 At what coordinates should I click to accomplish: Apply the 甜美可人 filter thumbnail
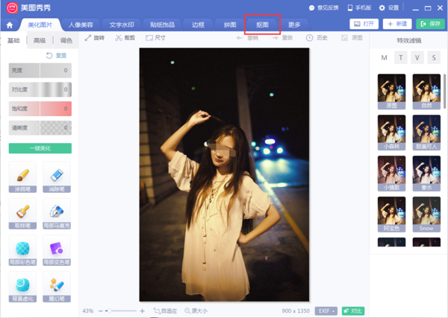[x=426, y=133]
